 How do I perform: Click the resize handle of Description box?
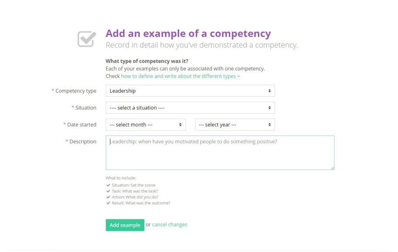pos(332,168)
